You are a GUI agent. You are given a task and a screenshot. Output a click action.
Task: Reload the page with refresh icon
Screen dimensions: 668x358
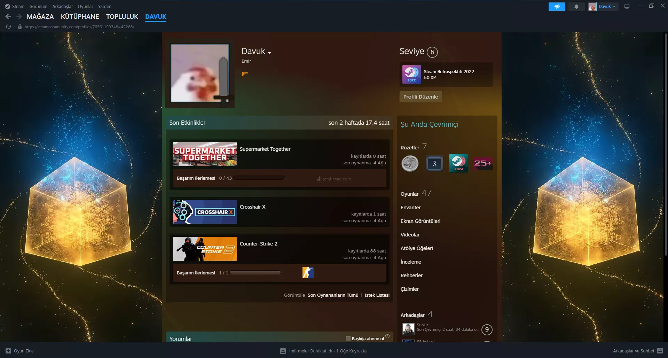point(8,27)
